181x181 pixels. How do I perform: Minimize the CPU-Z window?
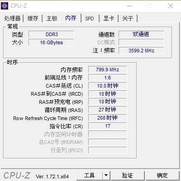129,6
